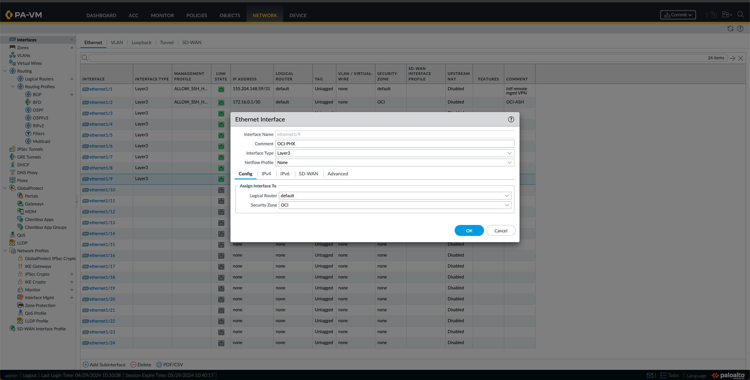Open the DEVICE menu in the top bar

tap(298, 15)
